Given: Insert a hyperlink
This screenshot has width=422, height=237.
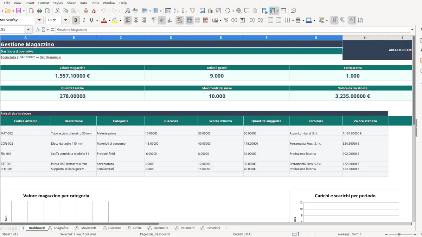Looking at the screenshot, I should [239, 11].
